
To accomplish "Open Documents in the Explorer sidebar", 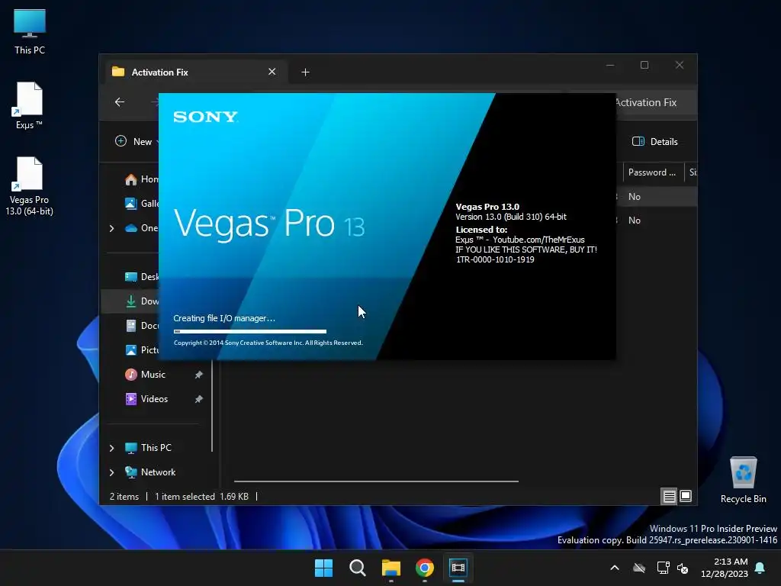I will pyautogui.click(x=142, y=326).
